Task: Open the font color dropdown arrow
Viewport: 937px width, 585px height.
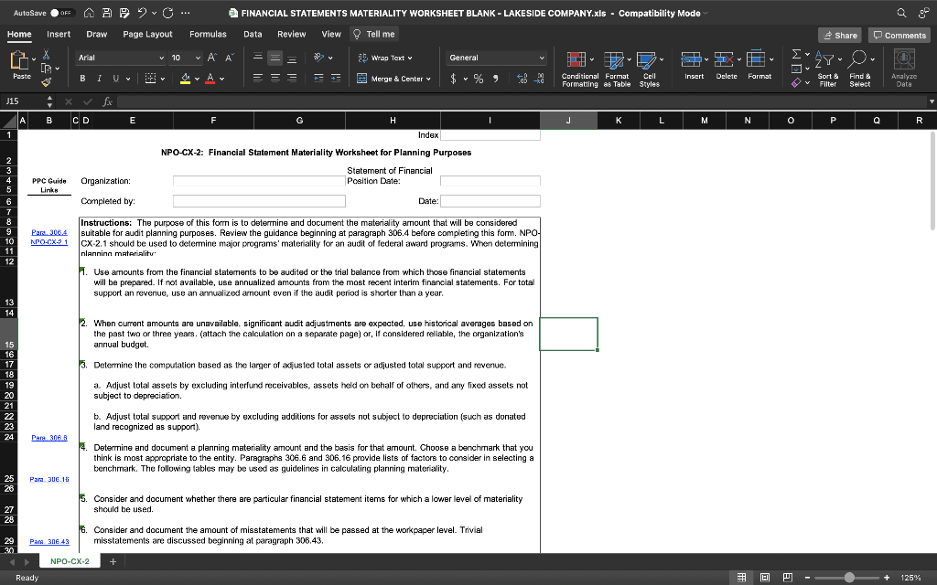Action: (x=222, y=79)
